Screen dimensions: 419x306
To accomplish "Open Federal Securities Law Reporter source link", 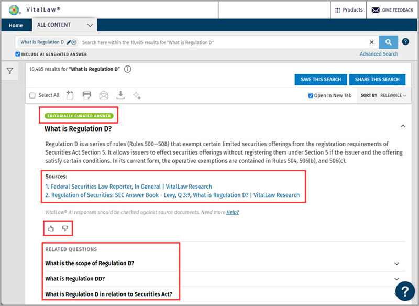I will [128, 187].
